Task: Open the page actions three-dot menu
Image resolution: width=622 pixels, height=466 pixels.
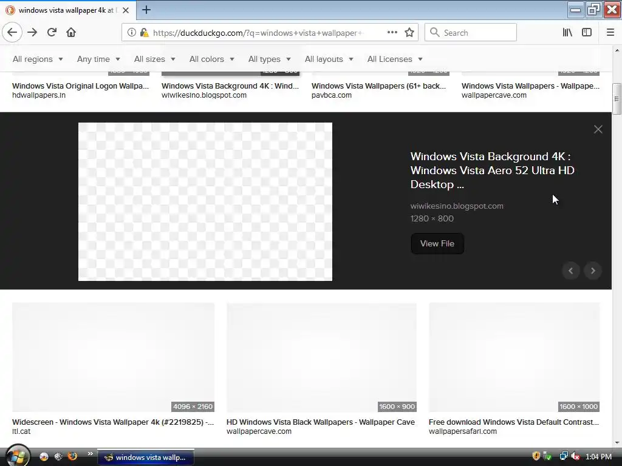Action: [x=392, y=33]
